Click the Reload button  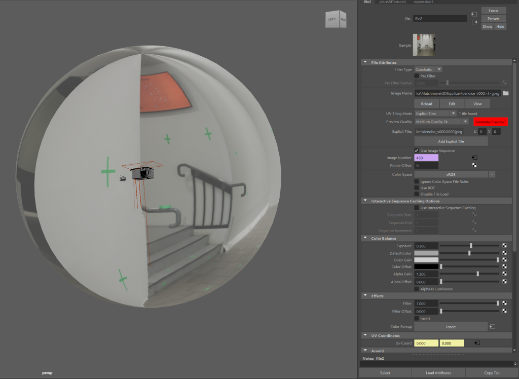point(426,103)
